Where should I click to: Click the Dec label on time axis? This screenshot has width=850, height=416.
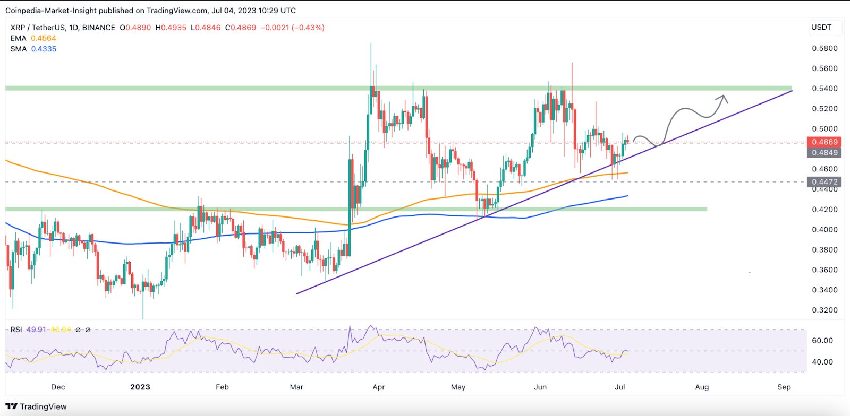tap(58, 387)
